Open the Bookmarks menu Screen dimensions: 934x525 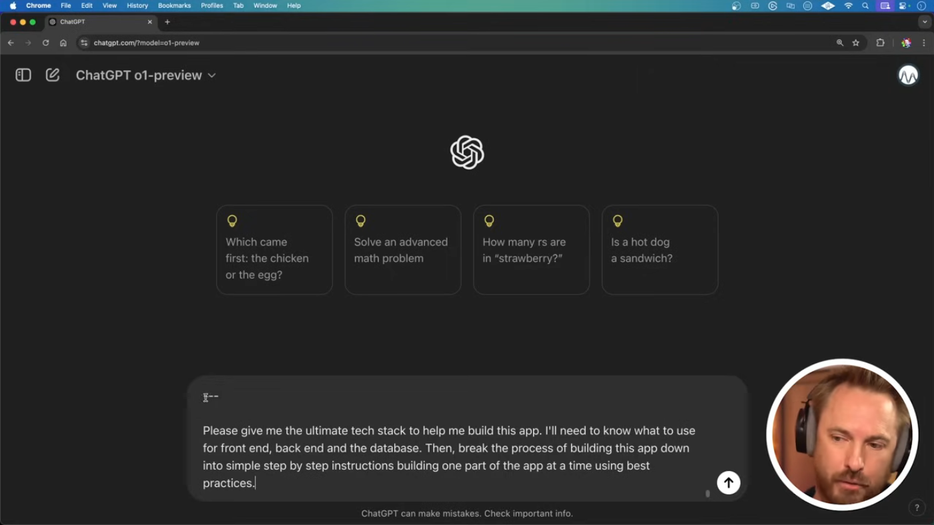[174, 5]
